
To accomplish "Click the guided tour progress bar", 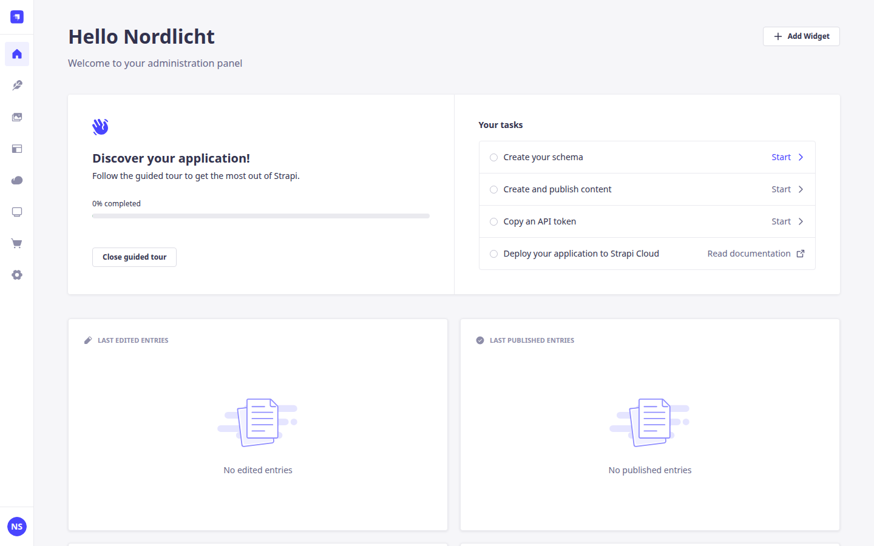I will (x=261, y=216).
